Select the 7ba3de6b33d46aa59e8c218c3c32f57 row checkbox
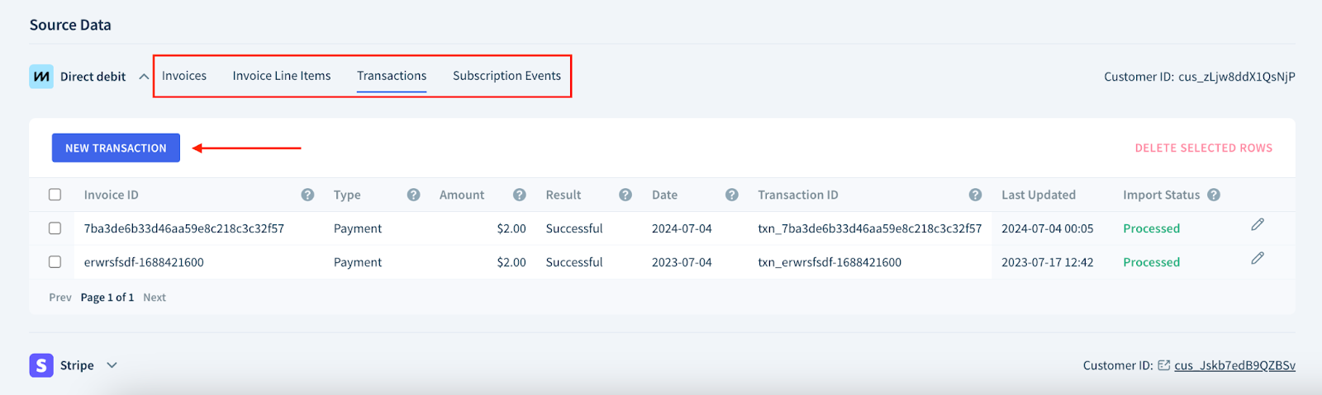Viewport: 1322px width, 395px height. click(x=55, y=228)
